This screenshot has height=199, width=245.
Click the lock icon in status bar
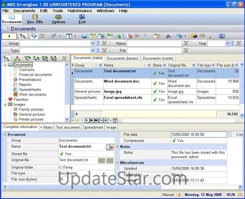(x=179, y=195)
